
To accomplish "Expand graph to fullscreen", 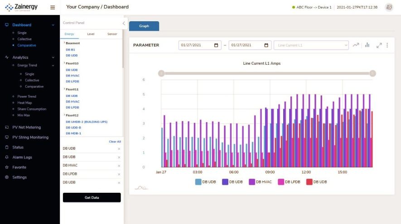I will (379, 45).
